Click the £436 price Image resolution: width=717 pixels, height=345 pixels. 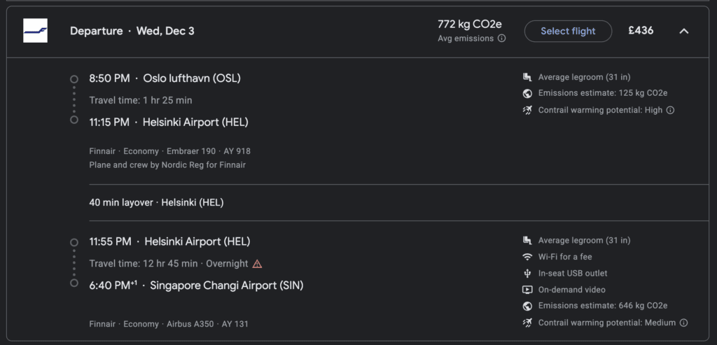click(641, 31)
